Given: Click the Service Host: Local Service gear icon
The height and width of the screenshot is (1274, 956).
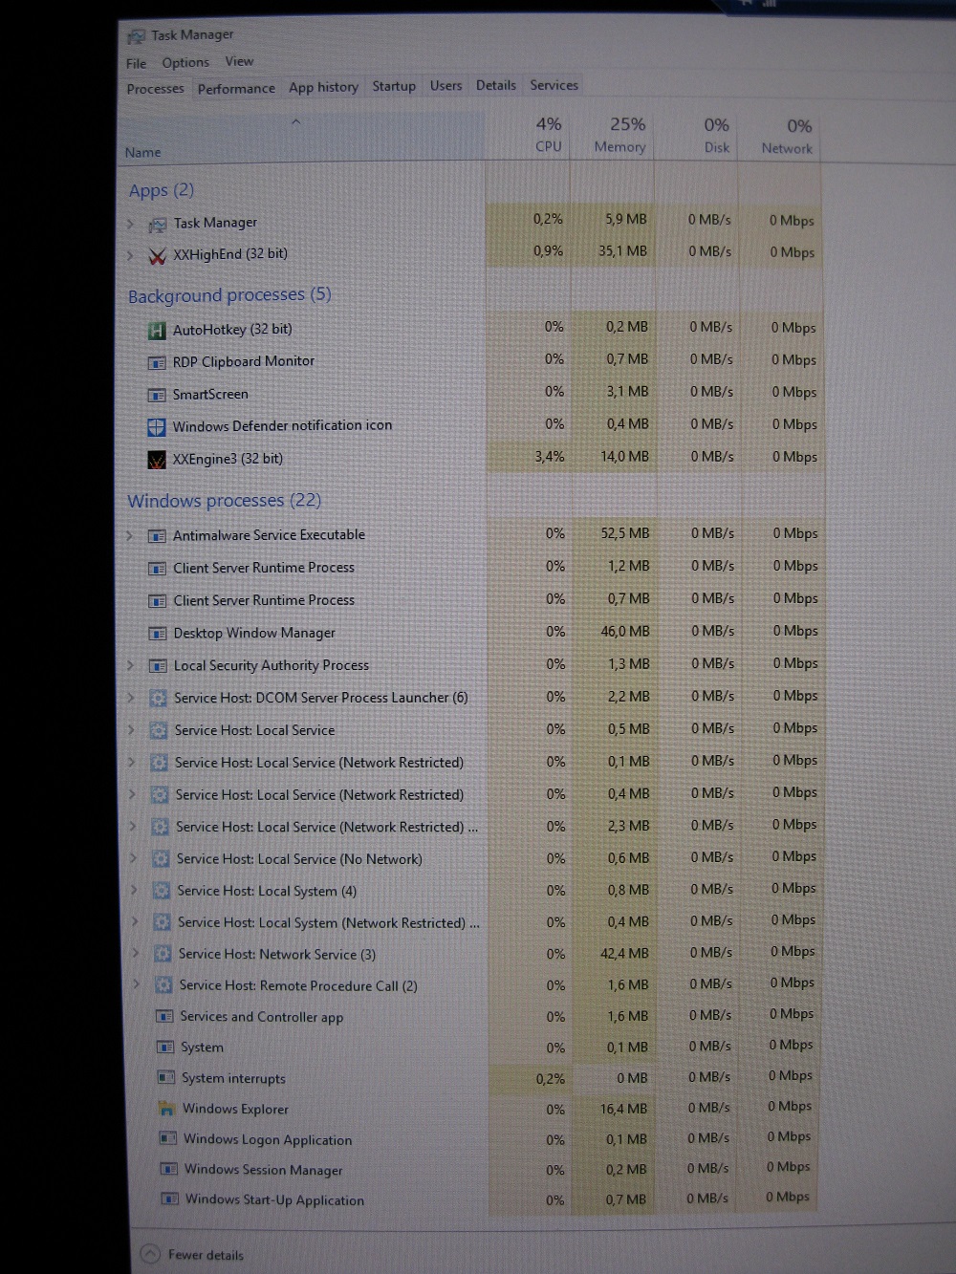Looking at the screenshot, I should click(160, 731).
